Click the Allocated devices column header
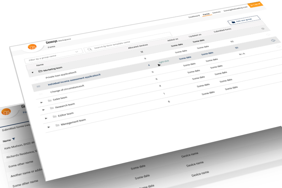Screen dimensions: 282x188 138,46
